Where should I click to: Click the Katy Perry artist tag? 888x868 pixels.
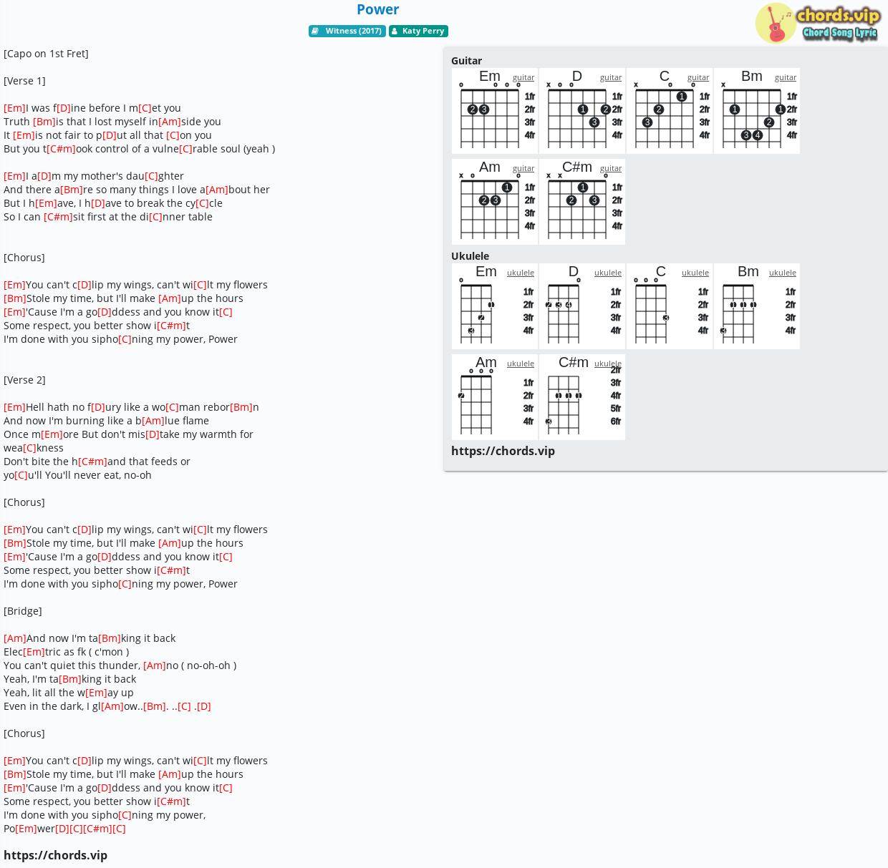418,31
